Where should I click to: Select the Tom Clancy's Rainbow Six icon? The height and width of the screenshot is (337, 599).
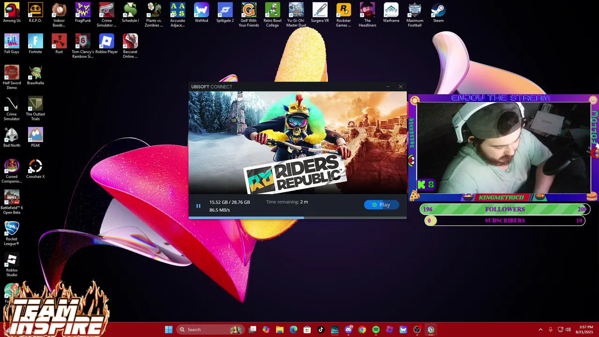click(x=83, y=46)
